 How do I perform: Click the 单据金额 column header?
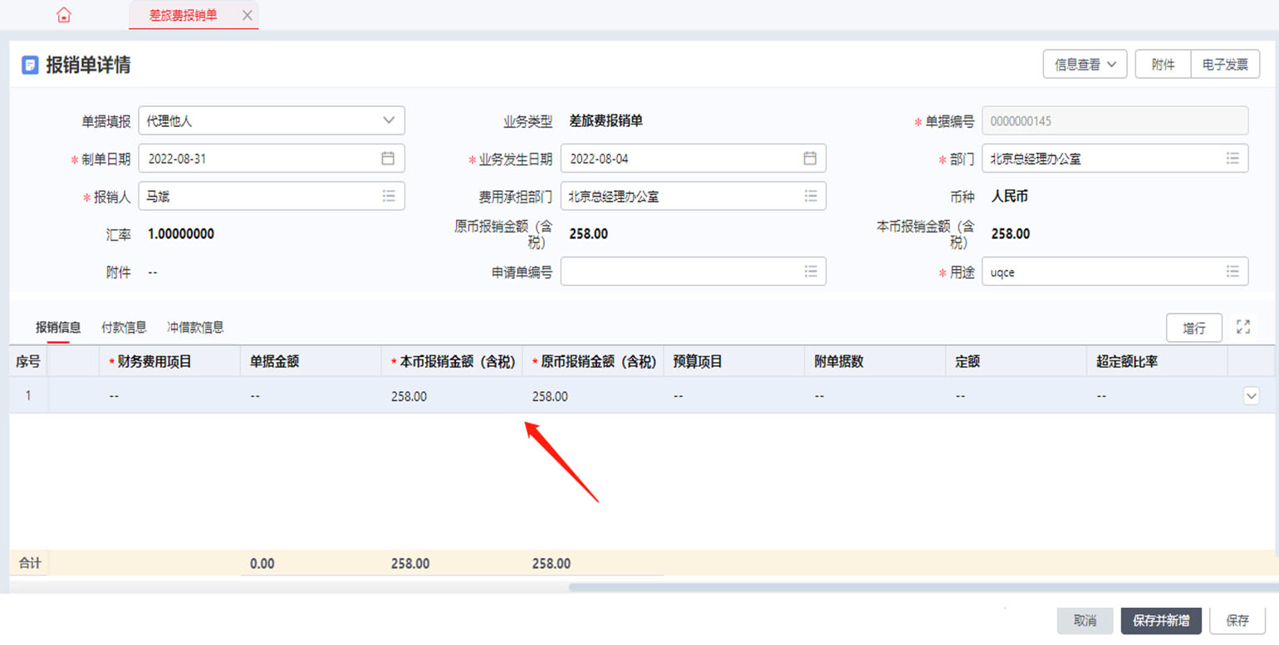tap(311, 362)
